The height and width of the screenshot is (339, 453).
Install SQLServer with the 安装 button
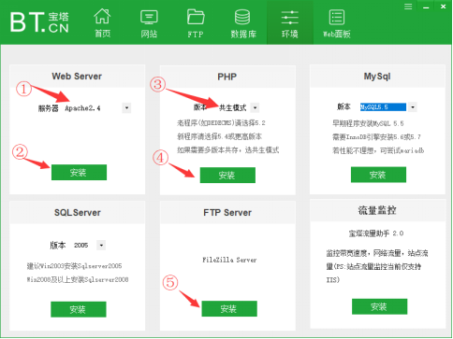(79, 309)
